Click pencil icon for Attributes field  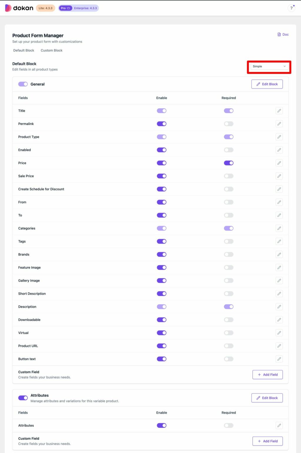click(x=279, y=425)
